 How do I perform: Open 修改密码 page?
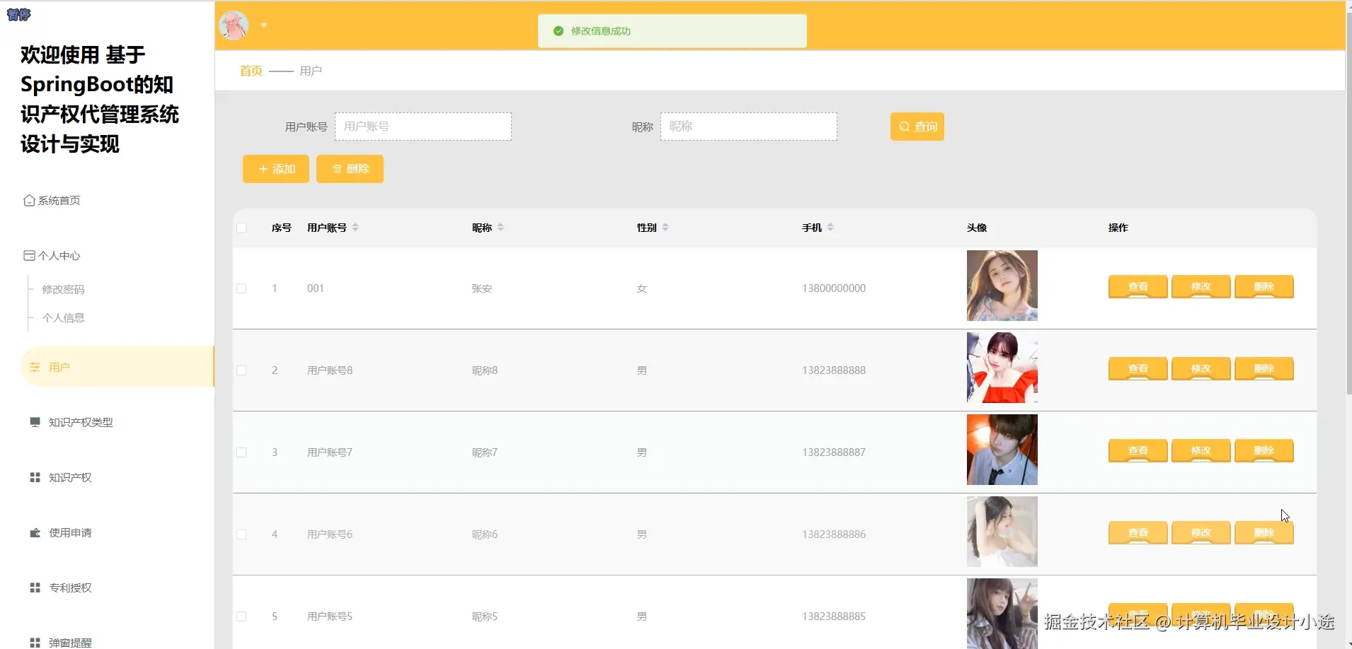(x=64, y=290)
